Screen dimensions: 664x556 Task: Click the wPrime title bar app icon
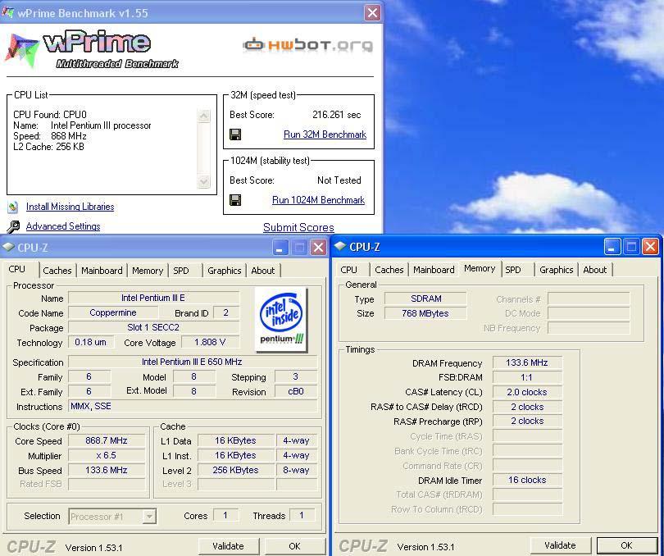point(8,13)
